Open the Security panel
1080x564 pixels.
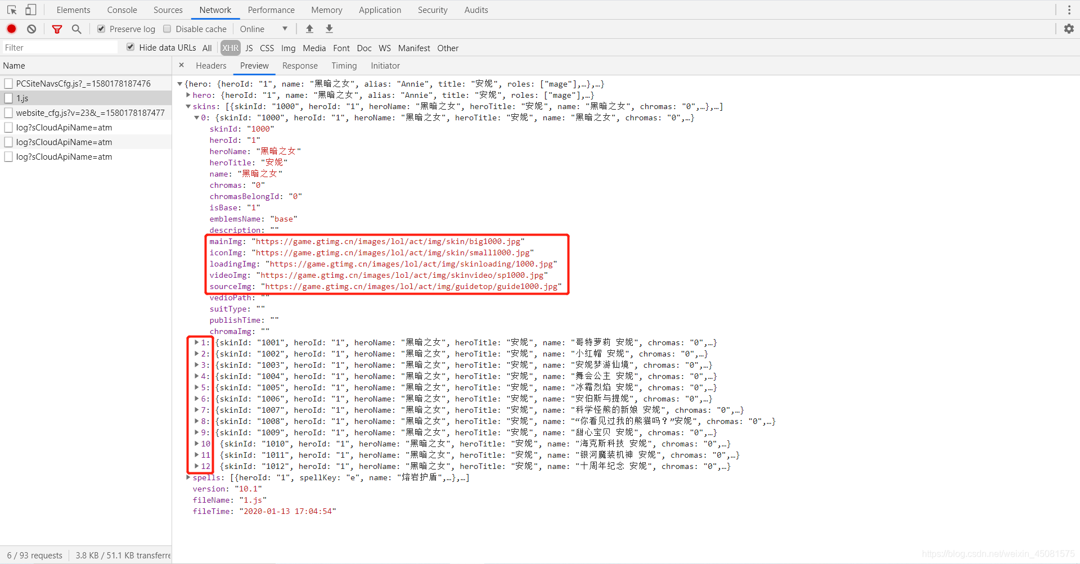[433, 10]
